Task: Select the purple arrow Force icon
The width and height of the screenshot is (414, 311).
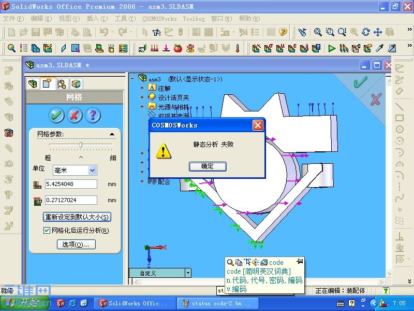Action: (x=166, y=48)
